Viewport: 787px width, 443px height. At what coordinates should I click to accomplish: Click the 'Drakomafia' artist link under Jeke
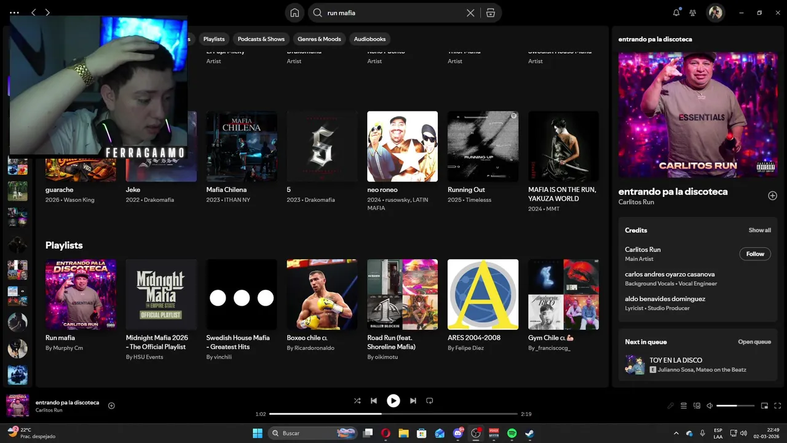pos(159,200)
